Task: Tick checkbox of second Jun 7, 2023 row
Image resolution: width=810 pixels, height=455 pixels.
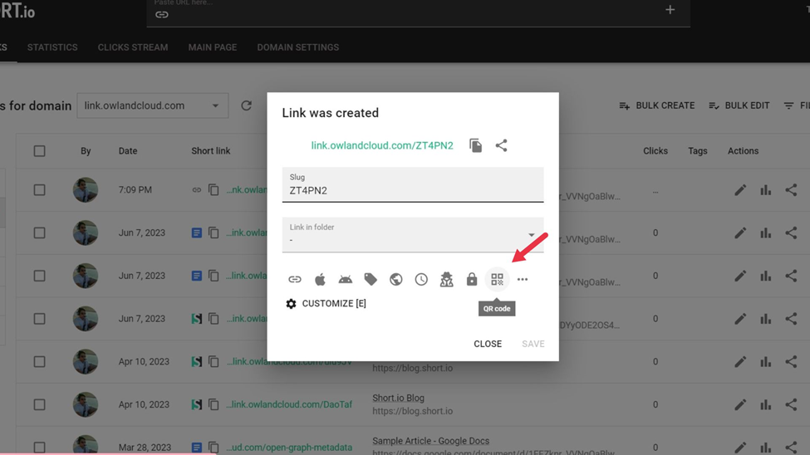Action: 39,276
